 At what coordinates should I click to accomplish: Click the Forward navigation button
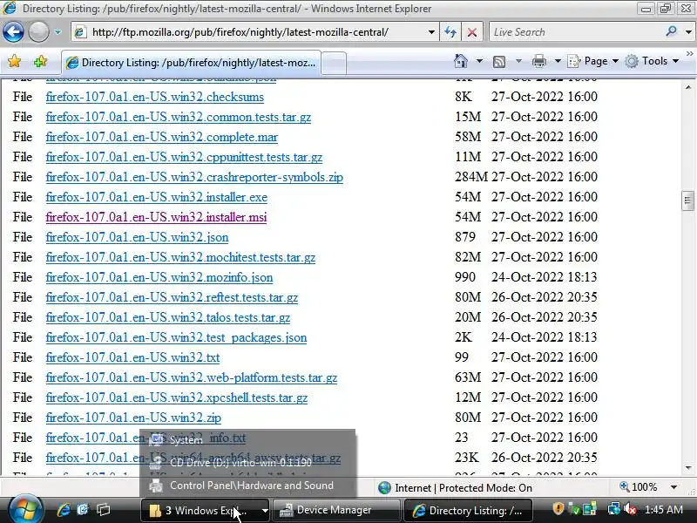(38, 32)
